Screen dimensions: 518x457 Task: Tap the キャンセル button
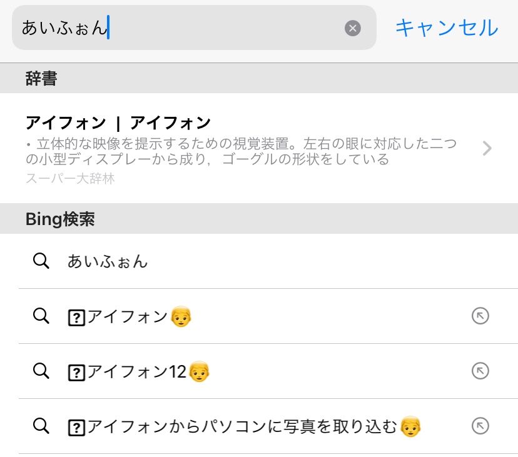click(447, 28)
